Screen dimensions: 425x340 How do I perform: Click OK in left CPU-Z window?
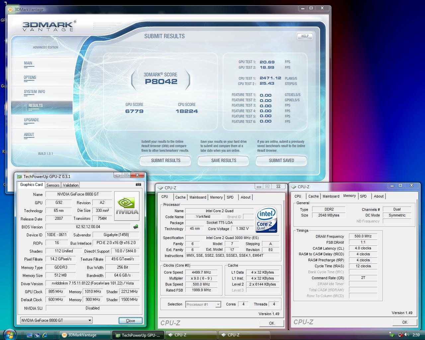272,323
